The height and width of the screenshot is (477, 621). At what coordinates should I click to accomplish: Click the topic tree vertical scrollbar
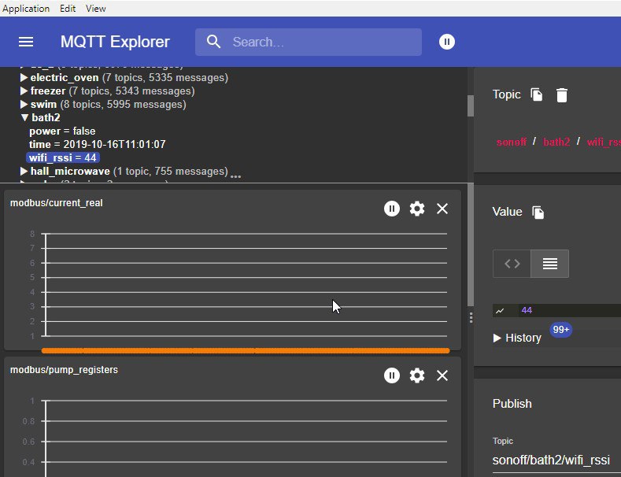pyautogui.click(x=471, y=106)
